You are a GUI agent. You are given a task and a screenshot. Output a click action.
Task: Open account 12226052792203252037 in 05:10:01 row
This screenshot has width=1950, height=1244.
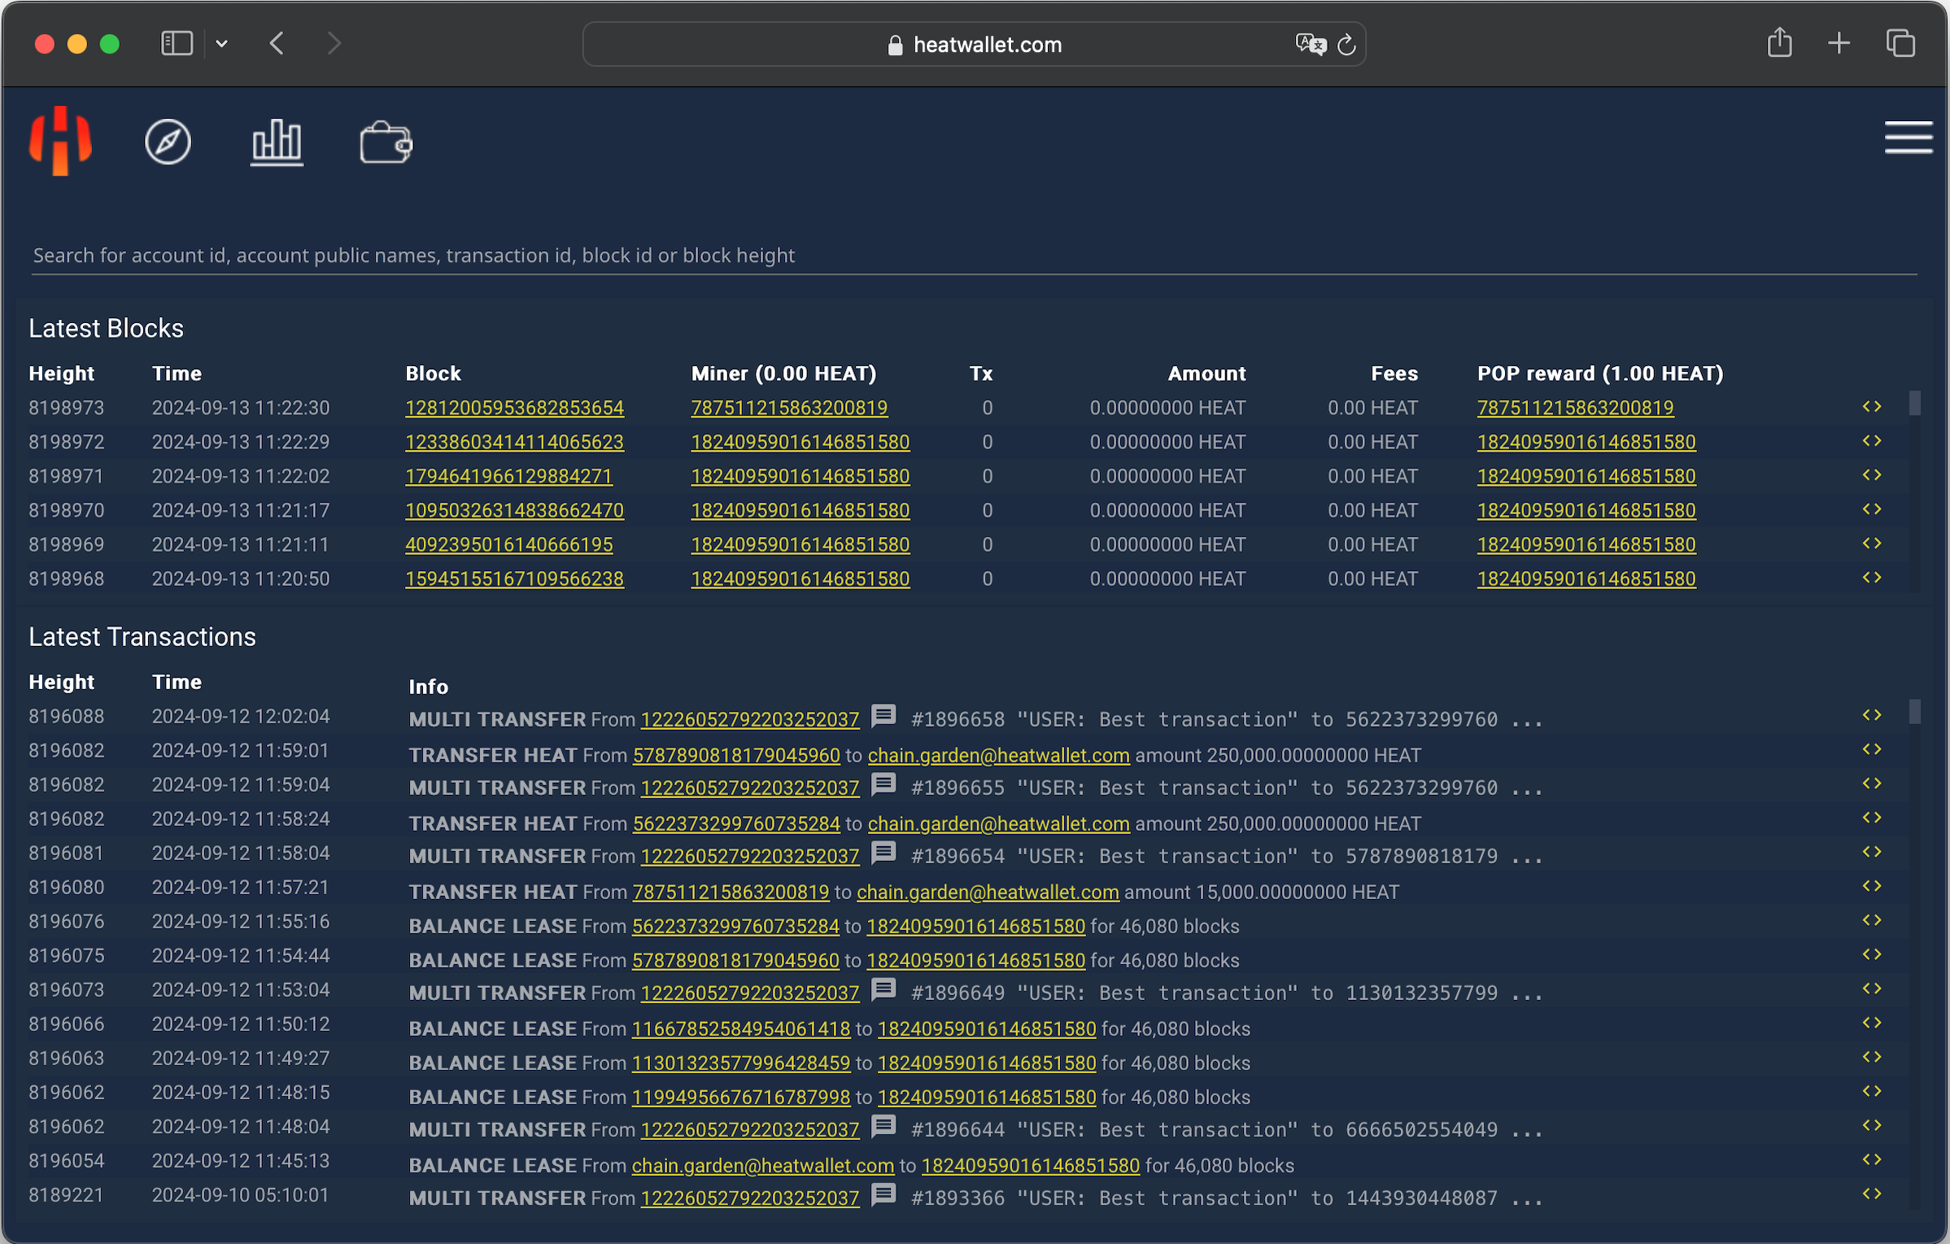click(x=750, y=1198)
